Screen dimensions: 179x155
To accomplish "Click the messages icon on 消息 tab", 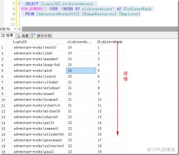I will coord(18,36).
